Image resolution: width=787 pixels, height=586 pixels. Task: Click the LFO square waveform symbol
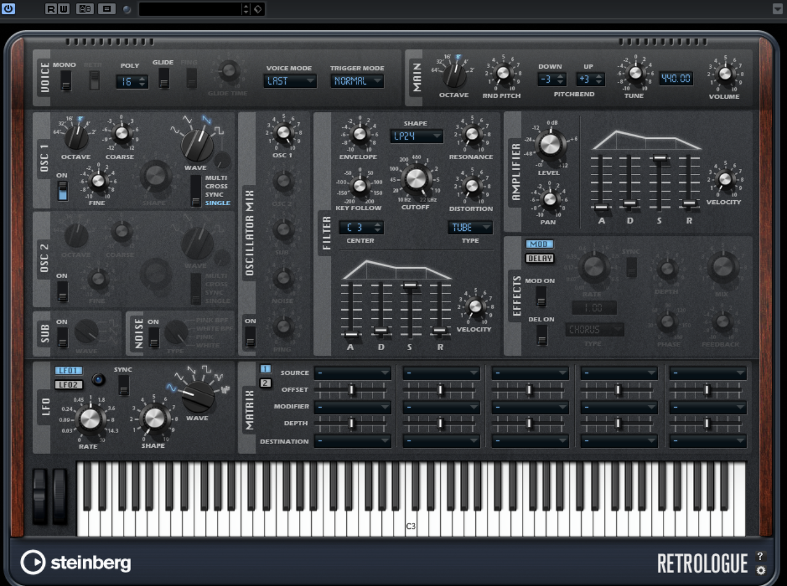click(206, 370)
